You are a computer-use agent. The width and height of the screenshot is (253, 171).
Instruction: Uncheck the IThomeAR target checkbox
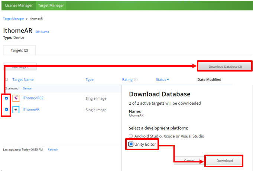click(6, 110)
